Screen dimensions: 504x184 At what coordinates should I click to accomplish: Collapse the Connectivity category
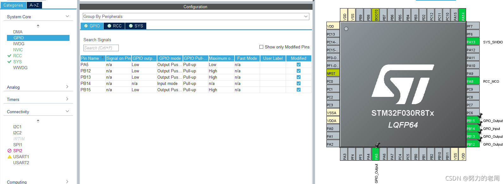(67, 111)
